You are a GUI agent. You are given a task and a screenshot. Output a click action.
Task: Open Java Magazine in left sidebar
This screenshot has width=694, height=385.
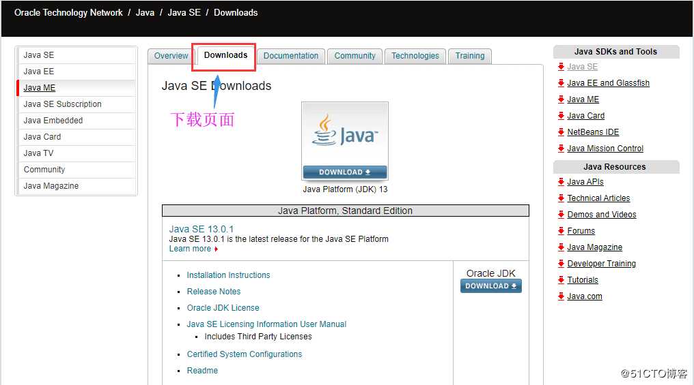coord(77,186)
